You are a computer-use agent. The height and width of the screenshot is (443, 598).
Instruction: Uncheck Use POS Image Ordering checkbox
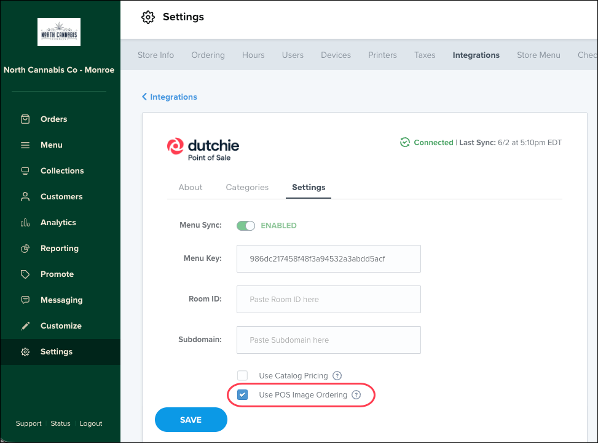[x=242, y=395]
